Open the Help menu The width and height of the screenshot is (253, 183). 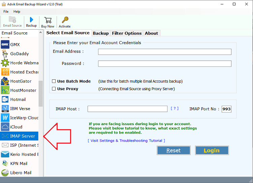pos(17,11)
